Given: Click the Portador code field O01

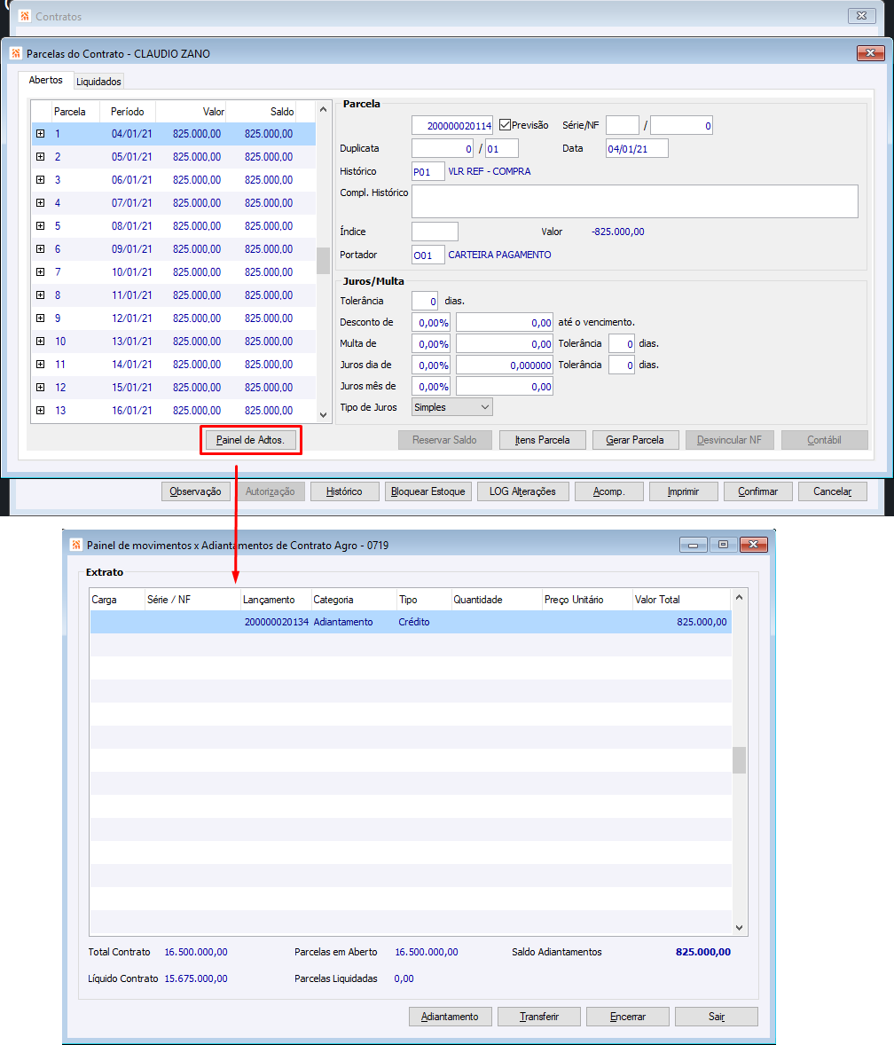Looking at the screenshot, I should click(428, 255).
